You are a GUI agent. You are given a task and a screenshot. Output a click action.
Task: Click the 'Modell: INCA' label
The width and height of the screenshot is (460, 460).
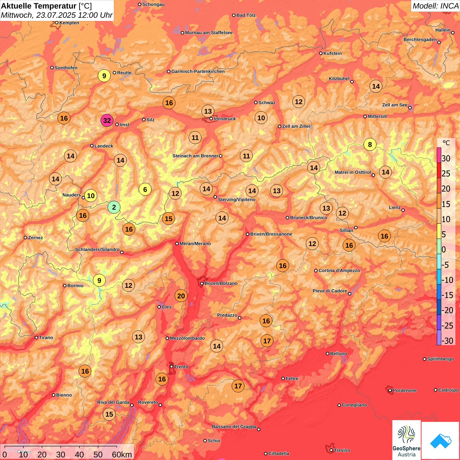(x=435, y=6)
